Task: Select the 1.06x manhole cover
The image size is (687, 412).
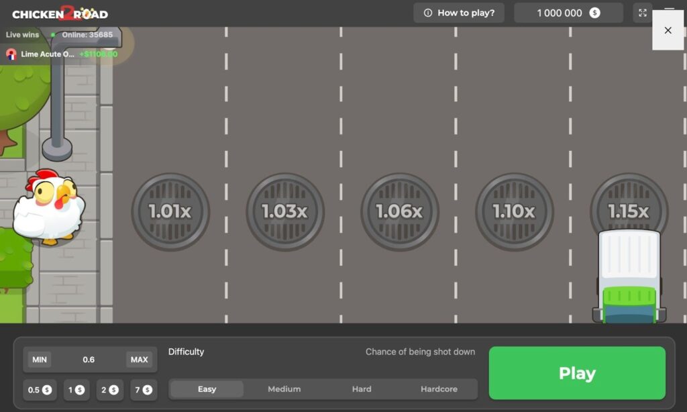Action: pos(400,211)
